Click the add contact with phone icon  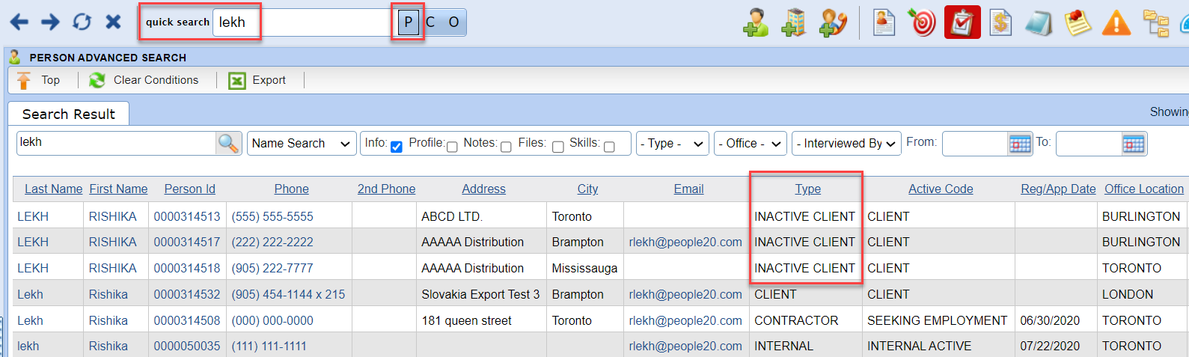point(833,22)
